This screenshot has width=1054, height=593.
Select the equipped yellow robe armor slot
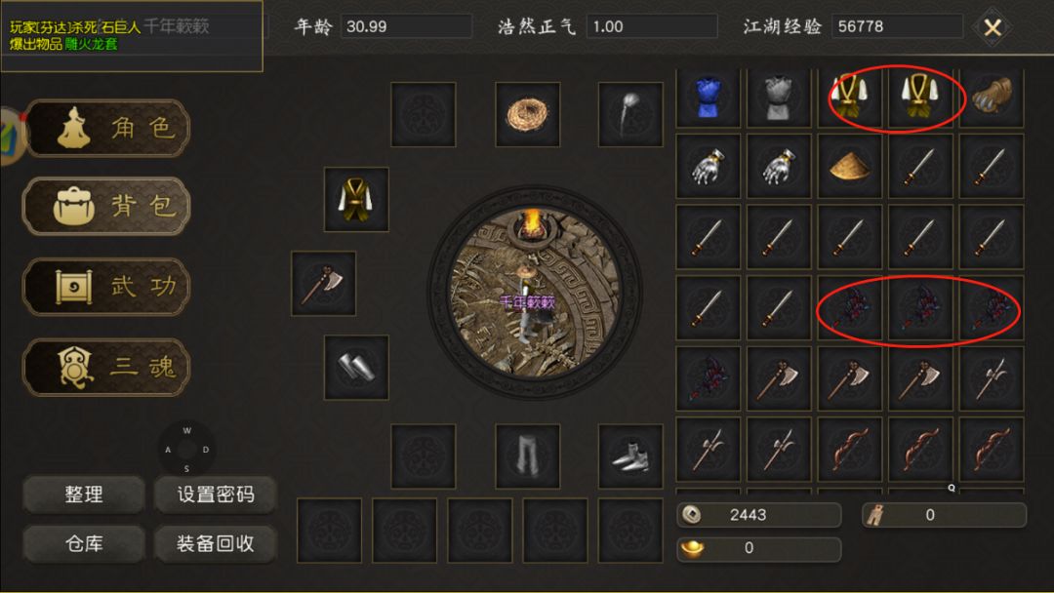356,200
